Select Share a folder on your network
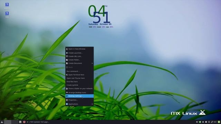The height and width of the screenshot is (124, 221). [79, 89]
